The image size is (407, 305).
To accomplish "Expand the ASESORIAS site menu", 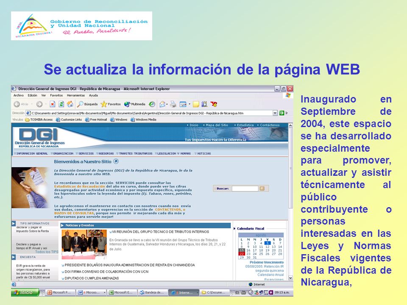I will (105, 153).
